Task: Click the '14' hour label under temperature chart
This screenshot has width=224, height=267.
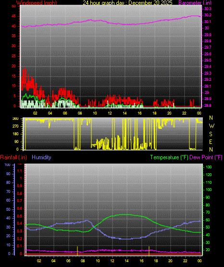Action: [x=127, y=261]
